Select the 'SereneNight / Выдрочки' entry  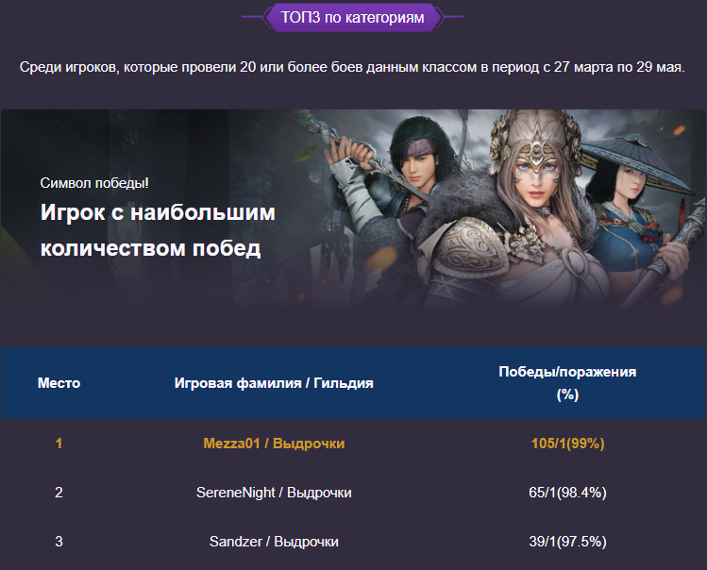click(274, 493)
